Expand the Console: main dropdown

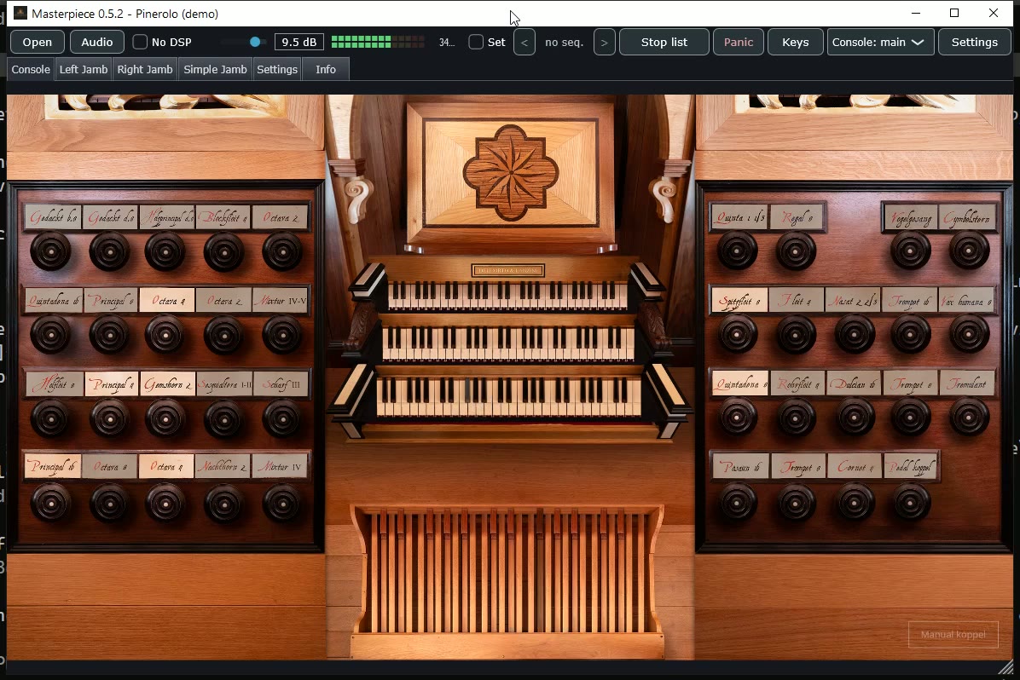[881, 43]
